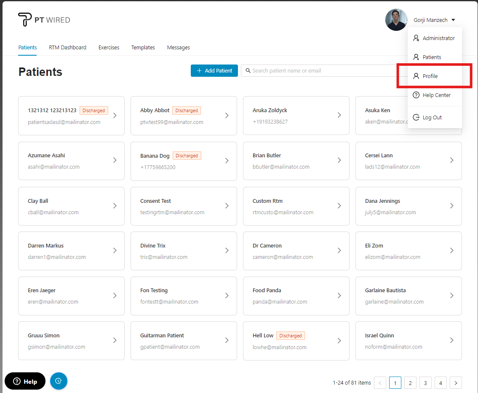Click the PT Wired logo
The height and width of the screenshot is (393, 478).
tap(44, 20)
